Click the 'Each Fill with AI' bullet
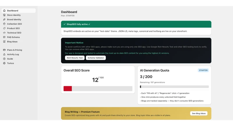 pyautogui.click(x=165, y=93)
